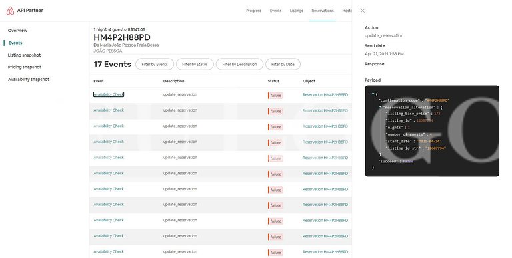Click the succeed false line in payload
This screenshot has width=512, height=258.
396,161
